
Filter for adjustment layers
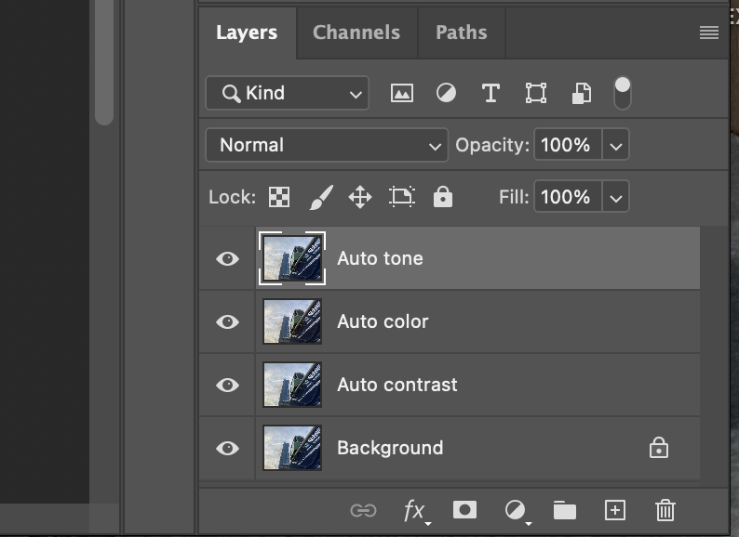(446, 93)
